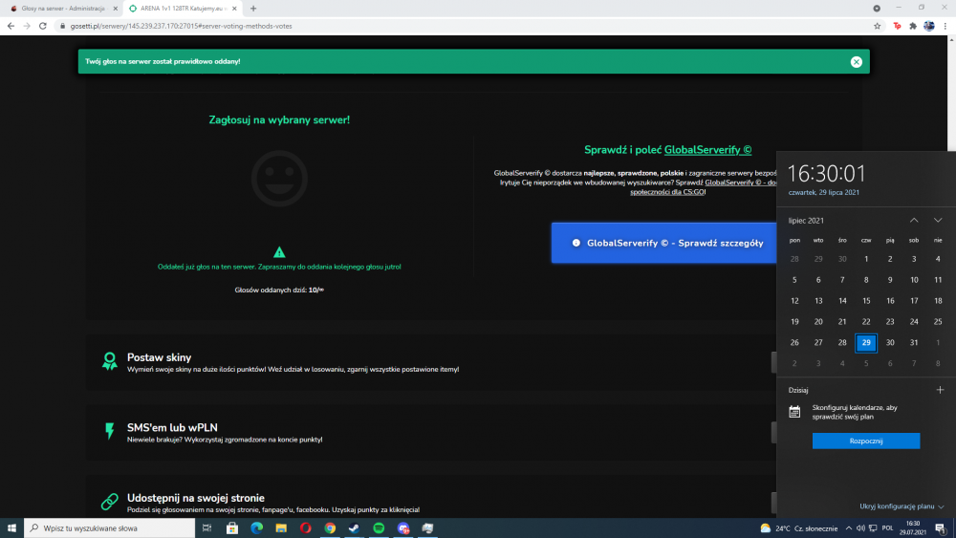Screen dimensions: 956x538
Task: Click the info icon on GlobalServerify button
Action: coord(576,243)
